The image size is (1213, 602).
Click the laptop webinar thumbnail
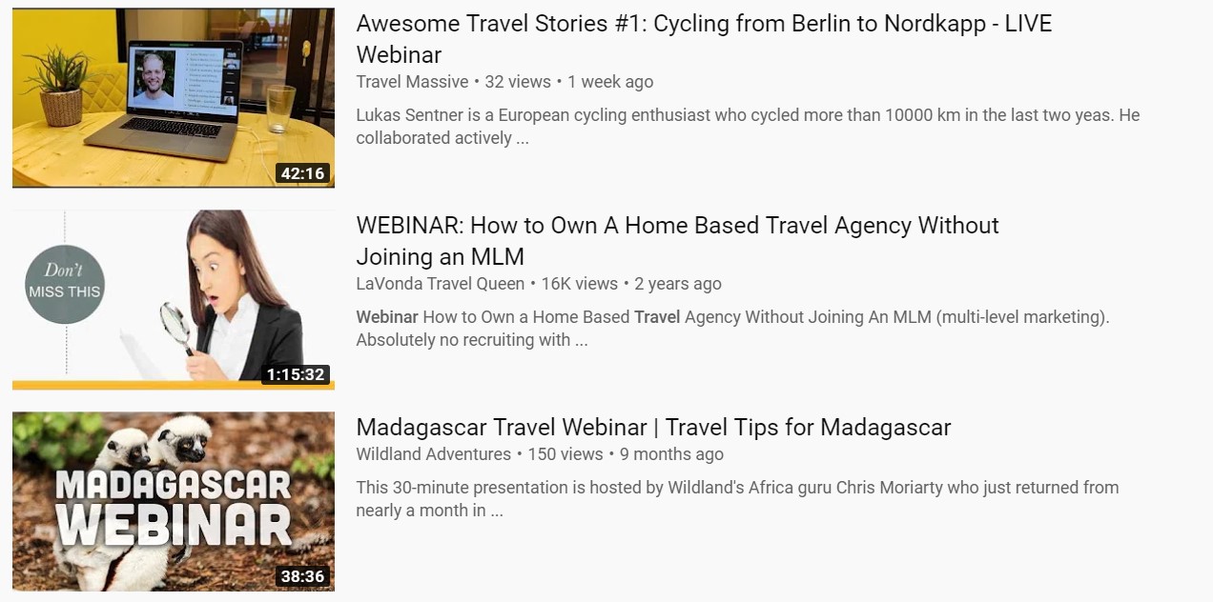click(173, 97)
